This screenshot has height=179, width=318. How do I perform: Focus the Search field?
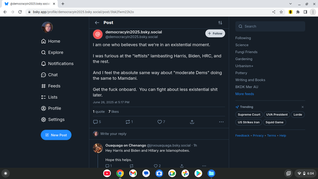pyautogui.click(x=270, y=26)
